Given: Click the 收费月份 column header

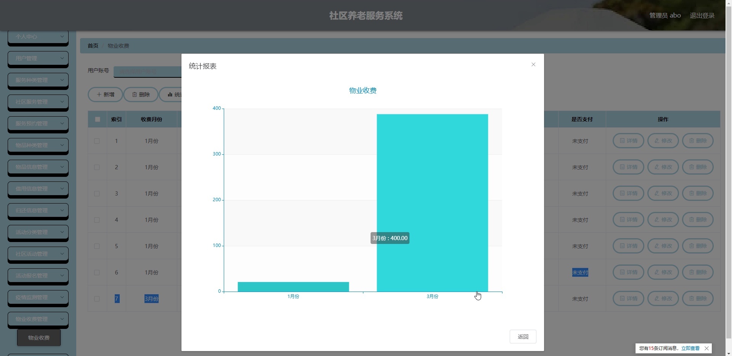Looking at the screenshot, I should point(151,119).
